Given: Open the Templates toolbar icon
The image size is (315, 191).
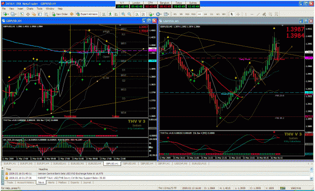Looking at the screenshot, I should 165,14.
